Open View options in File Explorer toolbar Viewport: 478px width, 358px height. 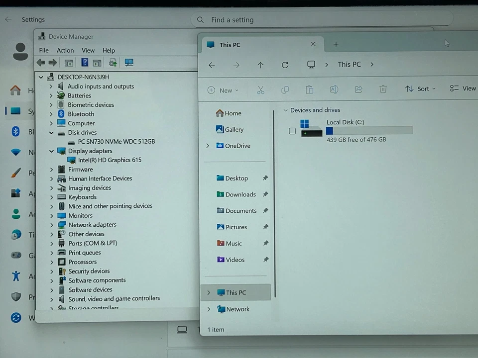pyautogui.click(x=463, y=89)
